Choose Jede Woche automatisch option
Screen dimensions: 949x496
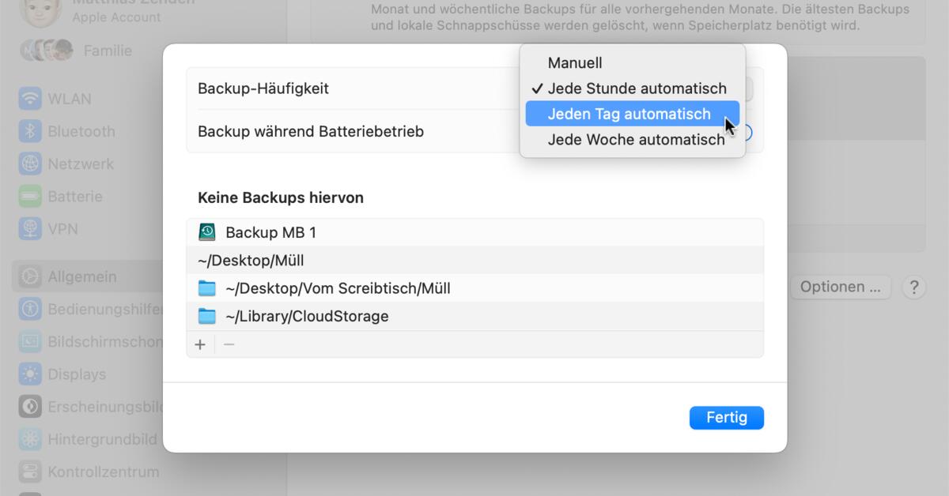coord(636,139)
